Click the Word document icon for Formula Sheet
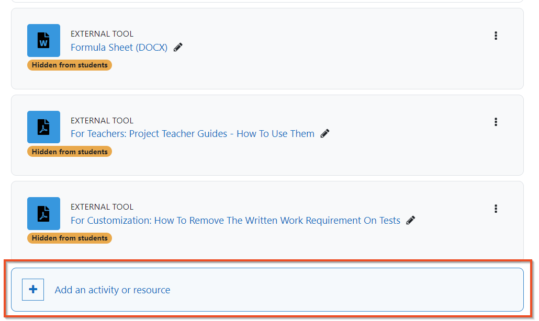 [x=43, y=40]
